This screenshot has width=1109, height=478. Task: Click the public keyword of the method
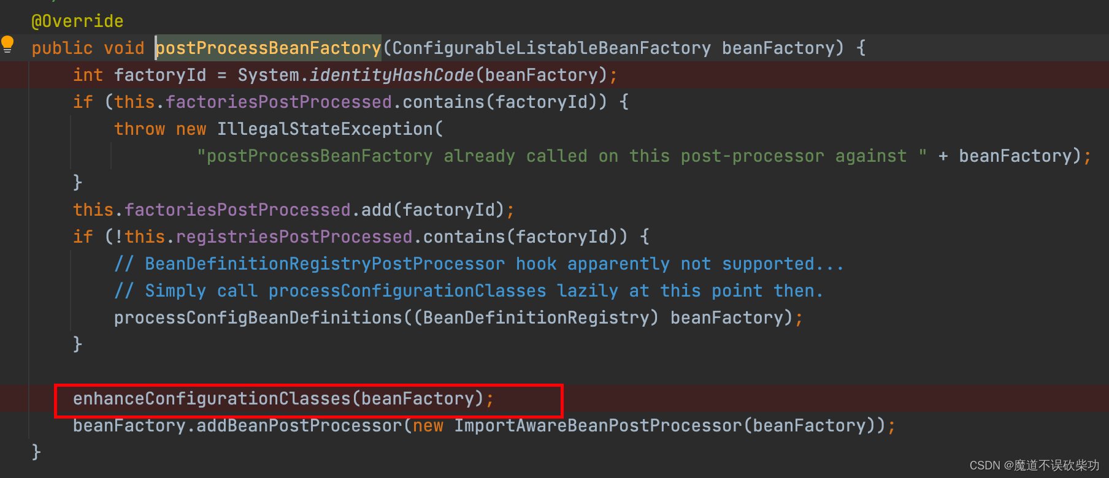[x=62, y=48]
